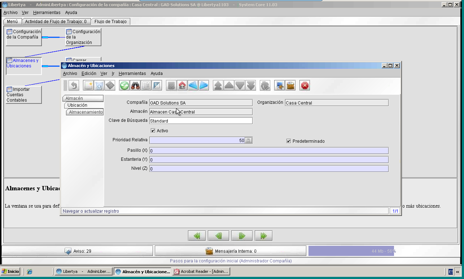Click Pasos para la configuración inicial text

point(231,261)
